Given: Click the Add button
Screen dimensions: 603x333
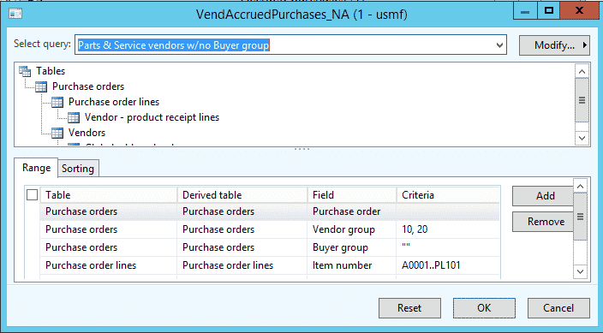Looking at the screenshot, I should pyautogui.click(x=543, y=196).
